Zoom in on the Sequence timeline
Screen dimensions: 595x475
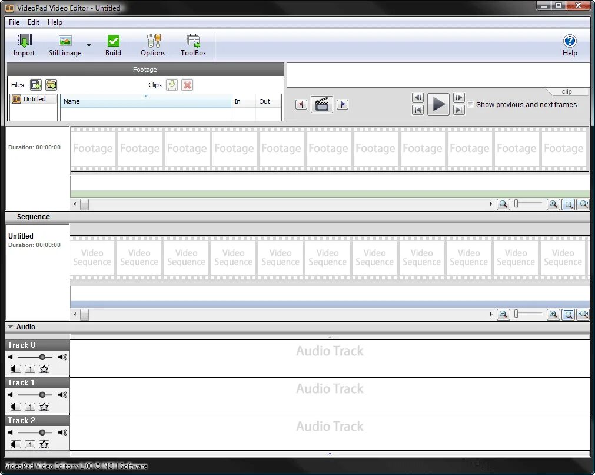pos(553,314)
